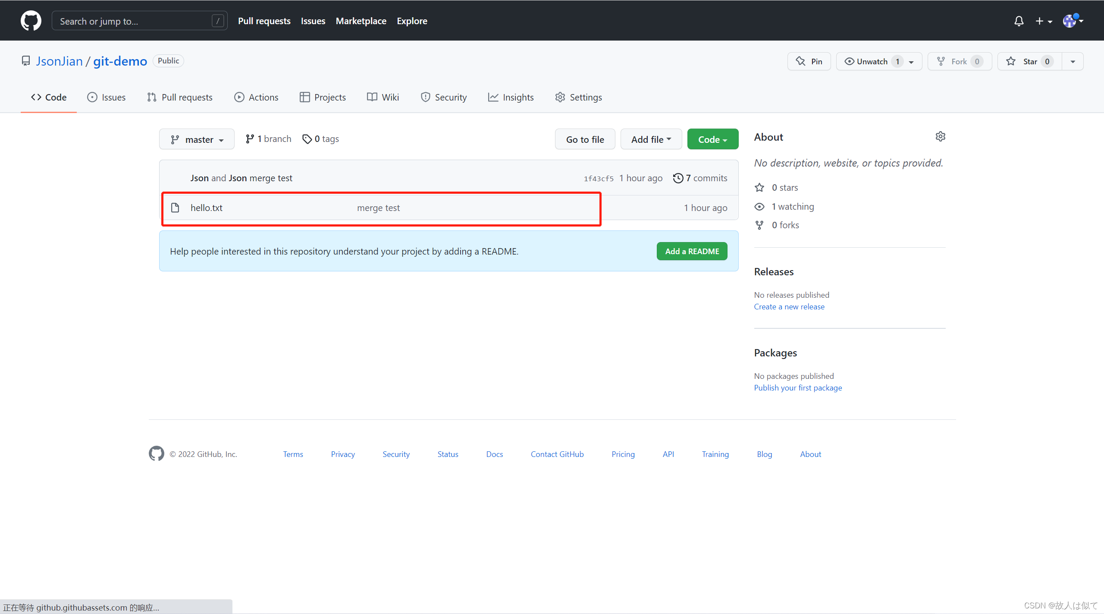Click Add a README button

click(x=692, y=251)
